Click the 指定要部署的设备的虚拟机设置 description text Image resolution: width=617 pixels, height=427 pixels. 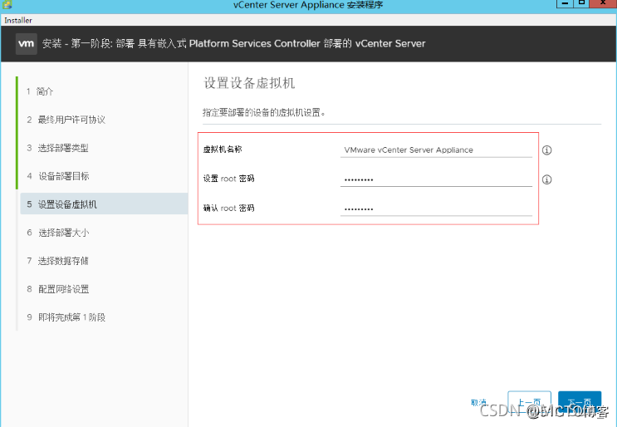point(263,113)
